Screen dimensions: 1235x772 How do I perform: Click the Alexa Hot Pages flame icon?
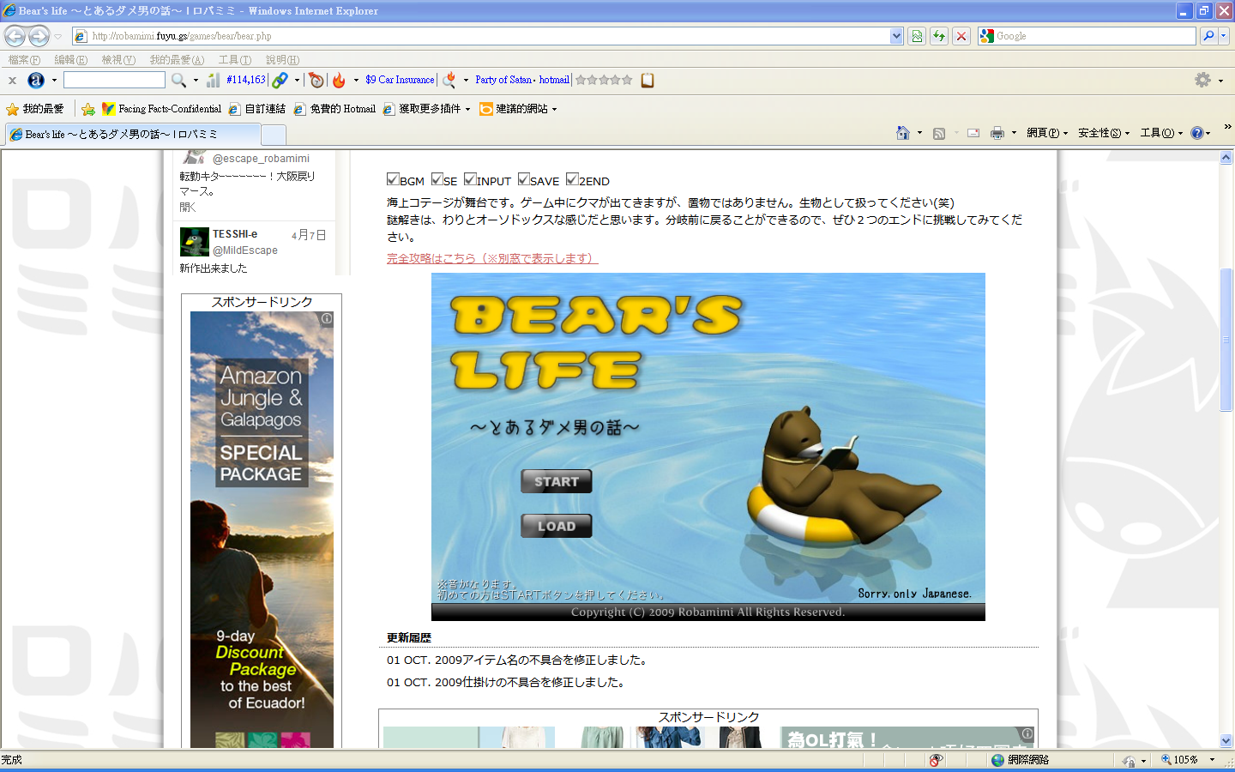click(339, 81)
